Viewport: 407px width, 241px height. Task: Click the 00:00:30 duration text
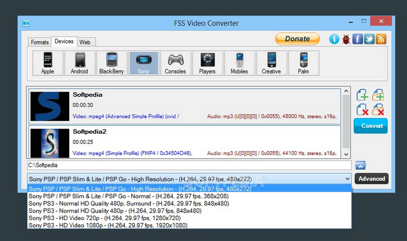pyautogui.click(x=83, y=105)
